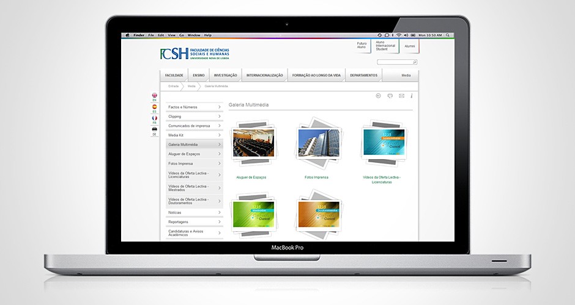Screen dimensions: 575x305
Task: Go to Entrada in breadcrumb
Action: point(174,86)
